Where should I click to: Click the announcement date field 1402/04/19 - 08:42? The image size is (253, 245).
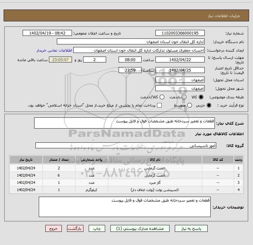point(47,33)
